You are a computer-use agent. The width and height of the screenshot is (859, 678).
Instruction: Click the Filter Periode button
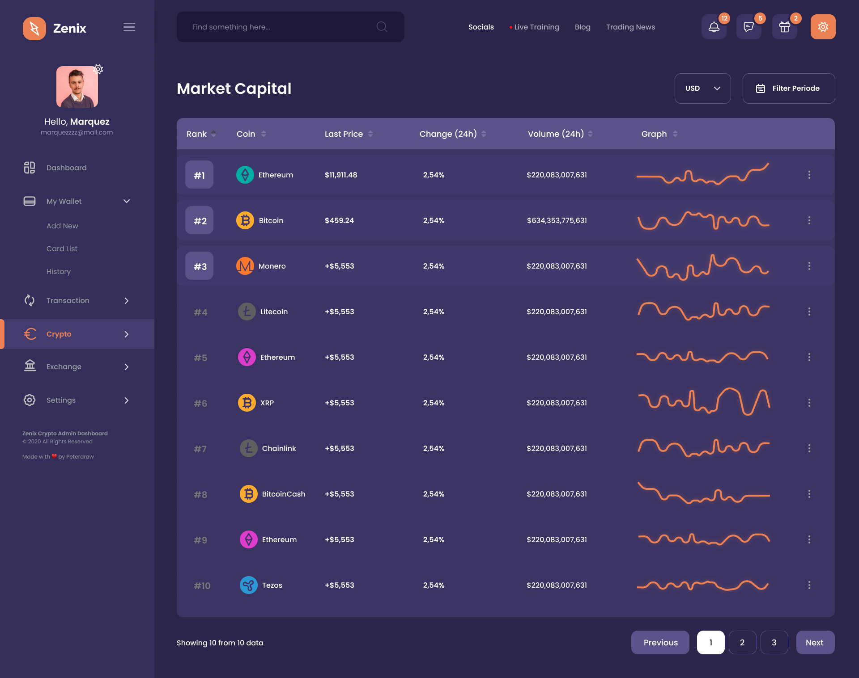pos(788,88)
